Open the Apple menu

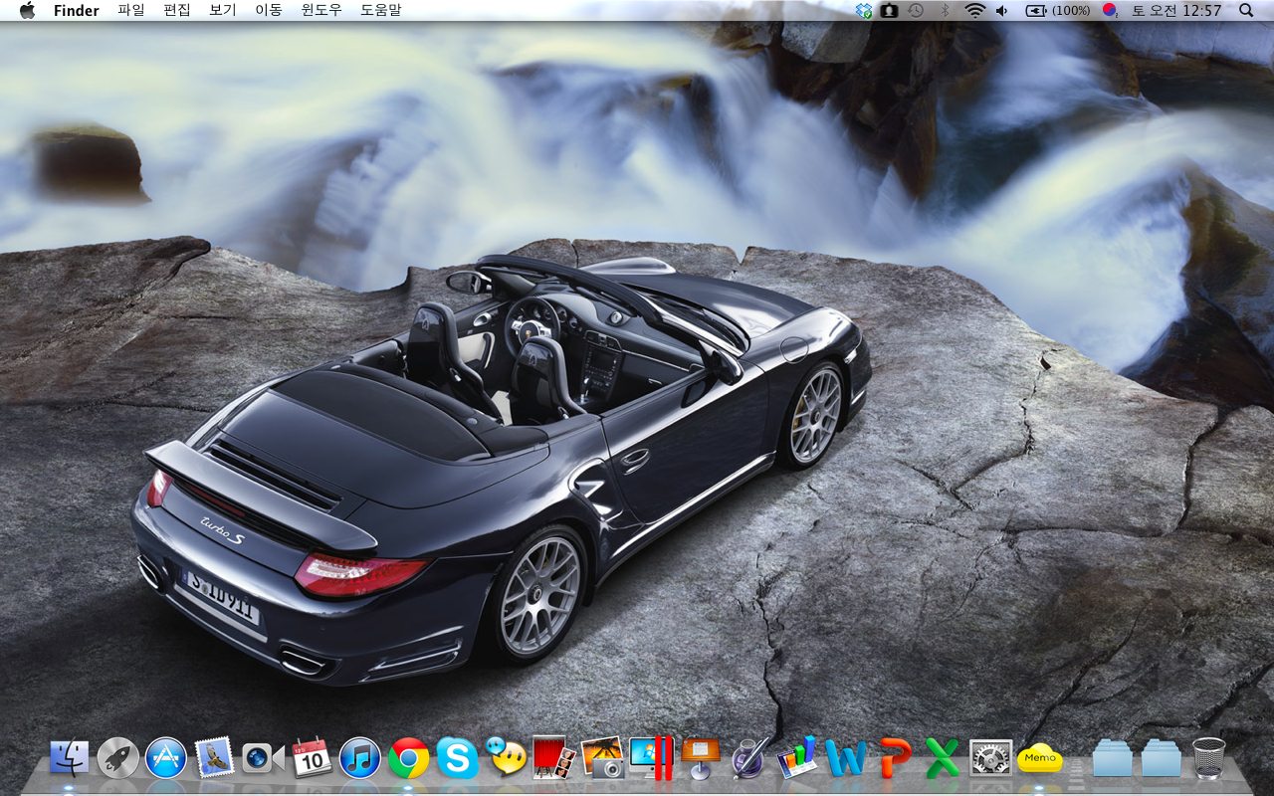click(27, 10)
